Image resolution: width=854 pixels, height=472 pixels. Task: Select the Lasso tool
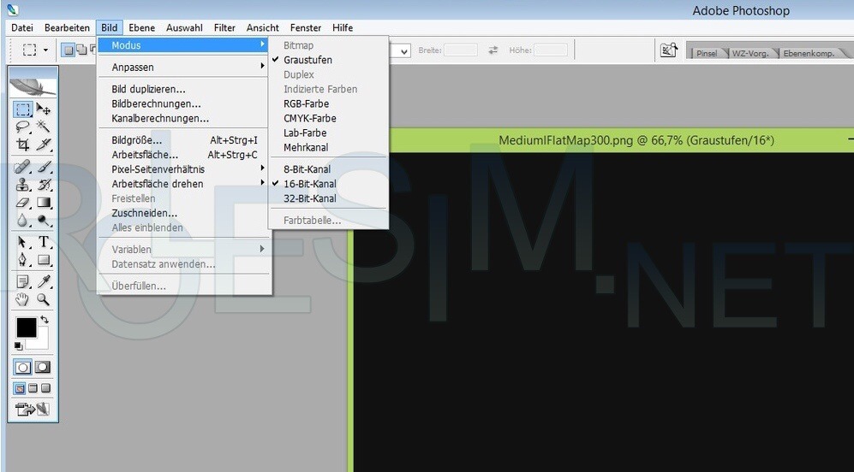pyautogui.click(x=23, y=127)
